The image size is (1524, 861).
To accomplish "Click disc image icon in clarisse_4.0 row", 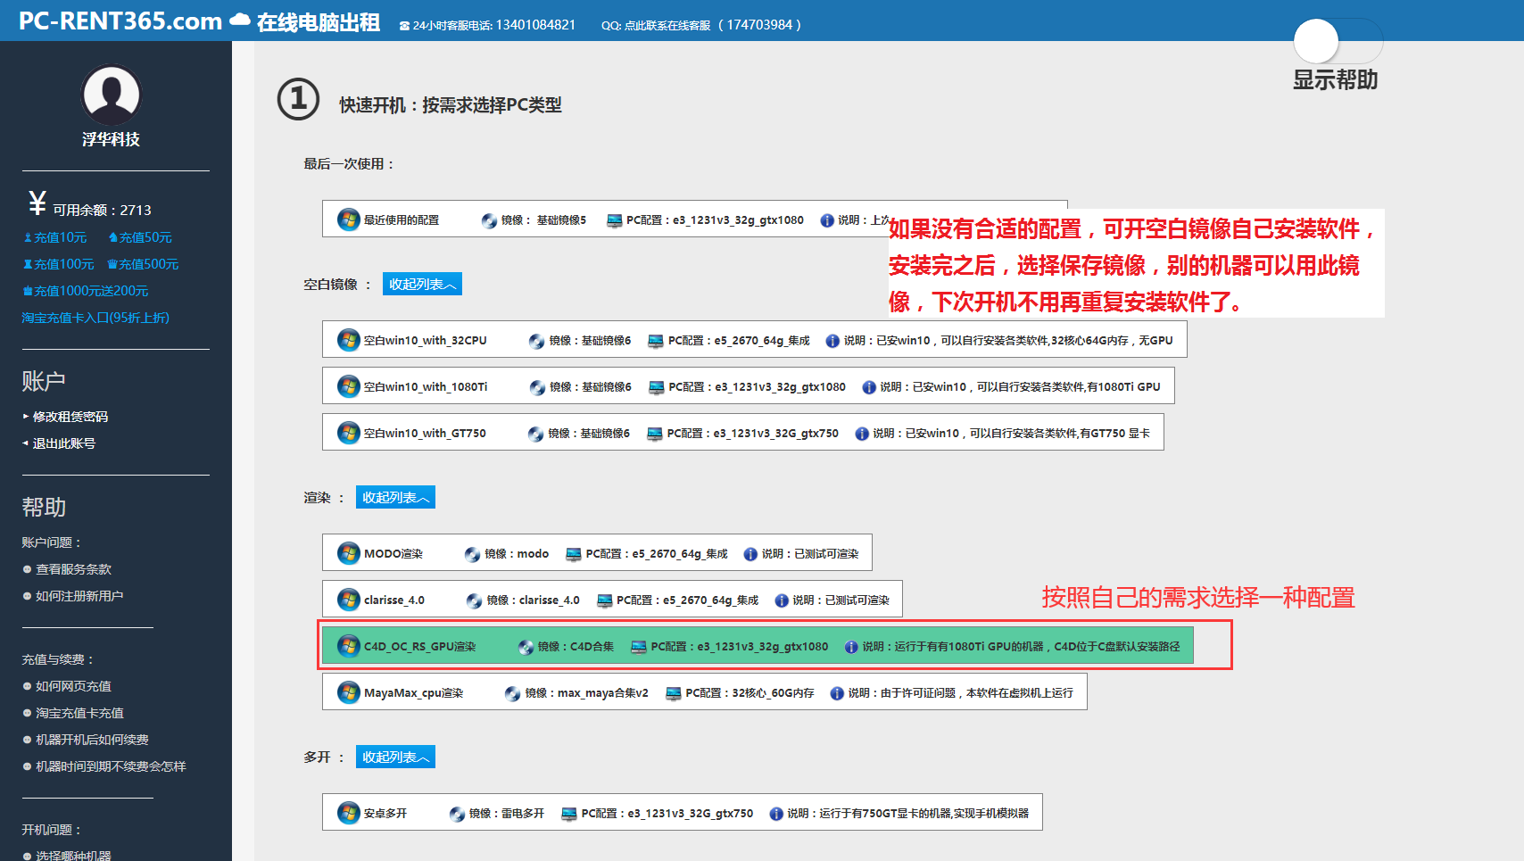I will 474,600.
